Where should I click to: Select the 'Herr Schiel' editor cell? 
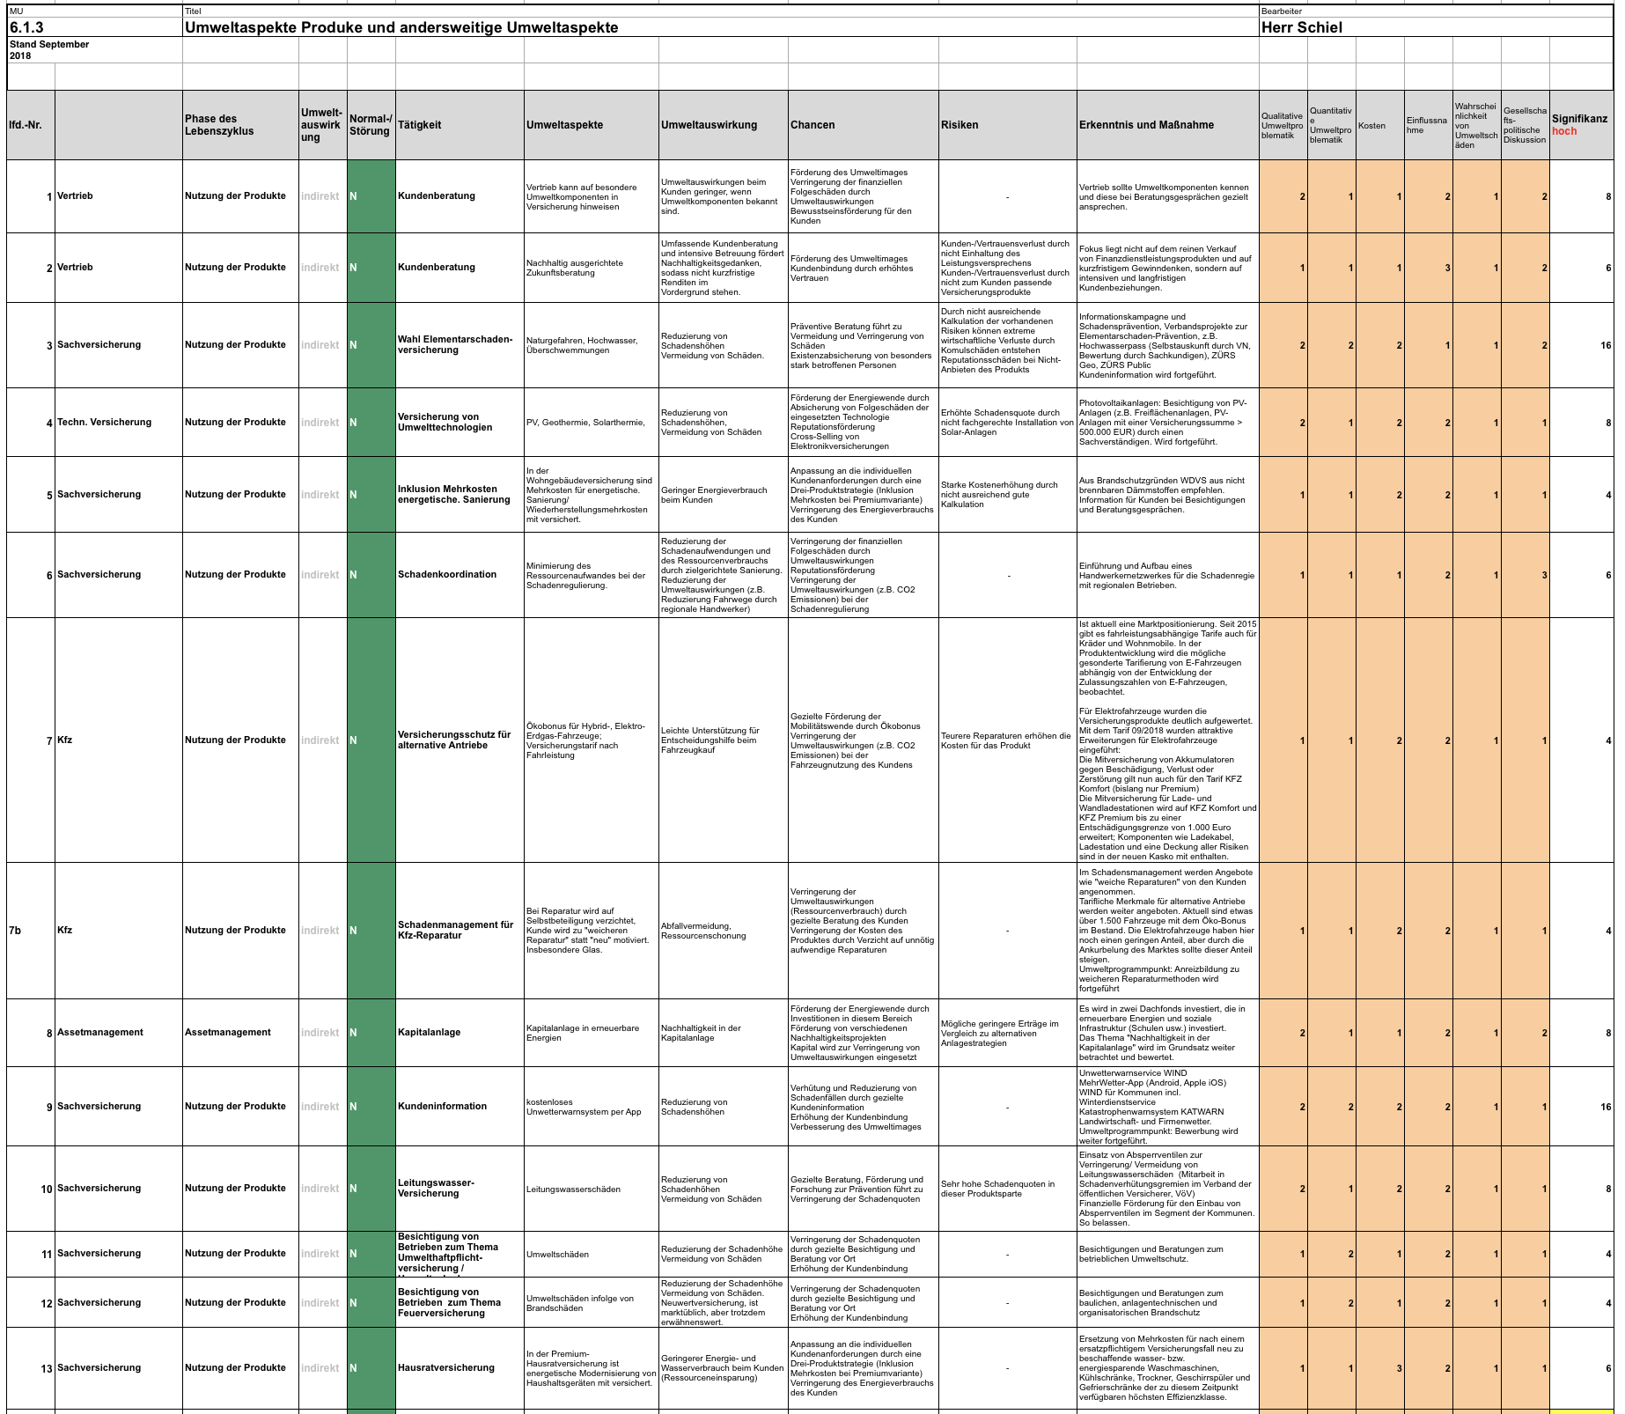pyautogui.click(x=1302, y=27)
